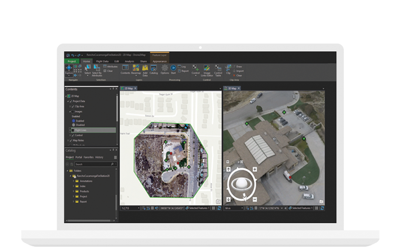This screenshot has width=403, height=247.
Task: Open the Image Links Editor
Action: [x=208, y=69]
